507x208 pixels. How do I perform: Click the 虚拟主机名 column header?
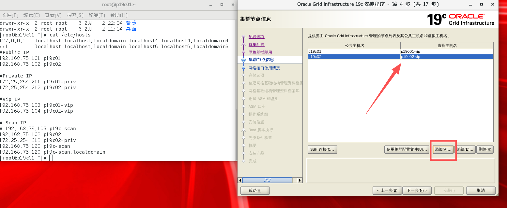coord(447,46)
